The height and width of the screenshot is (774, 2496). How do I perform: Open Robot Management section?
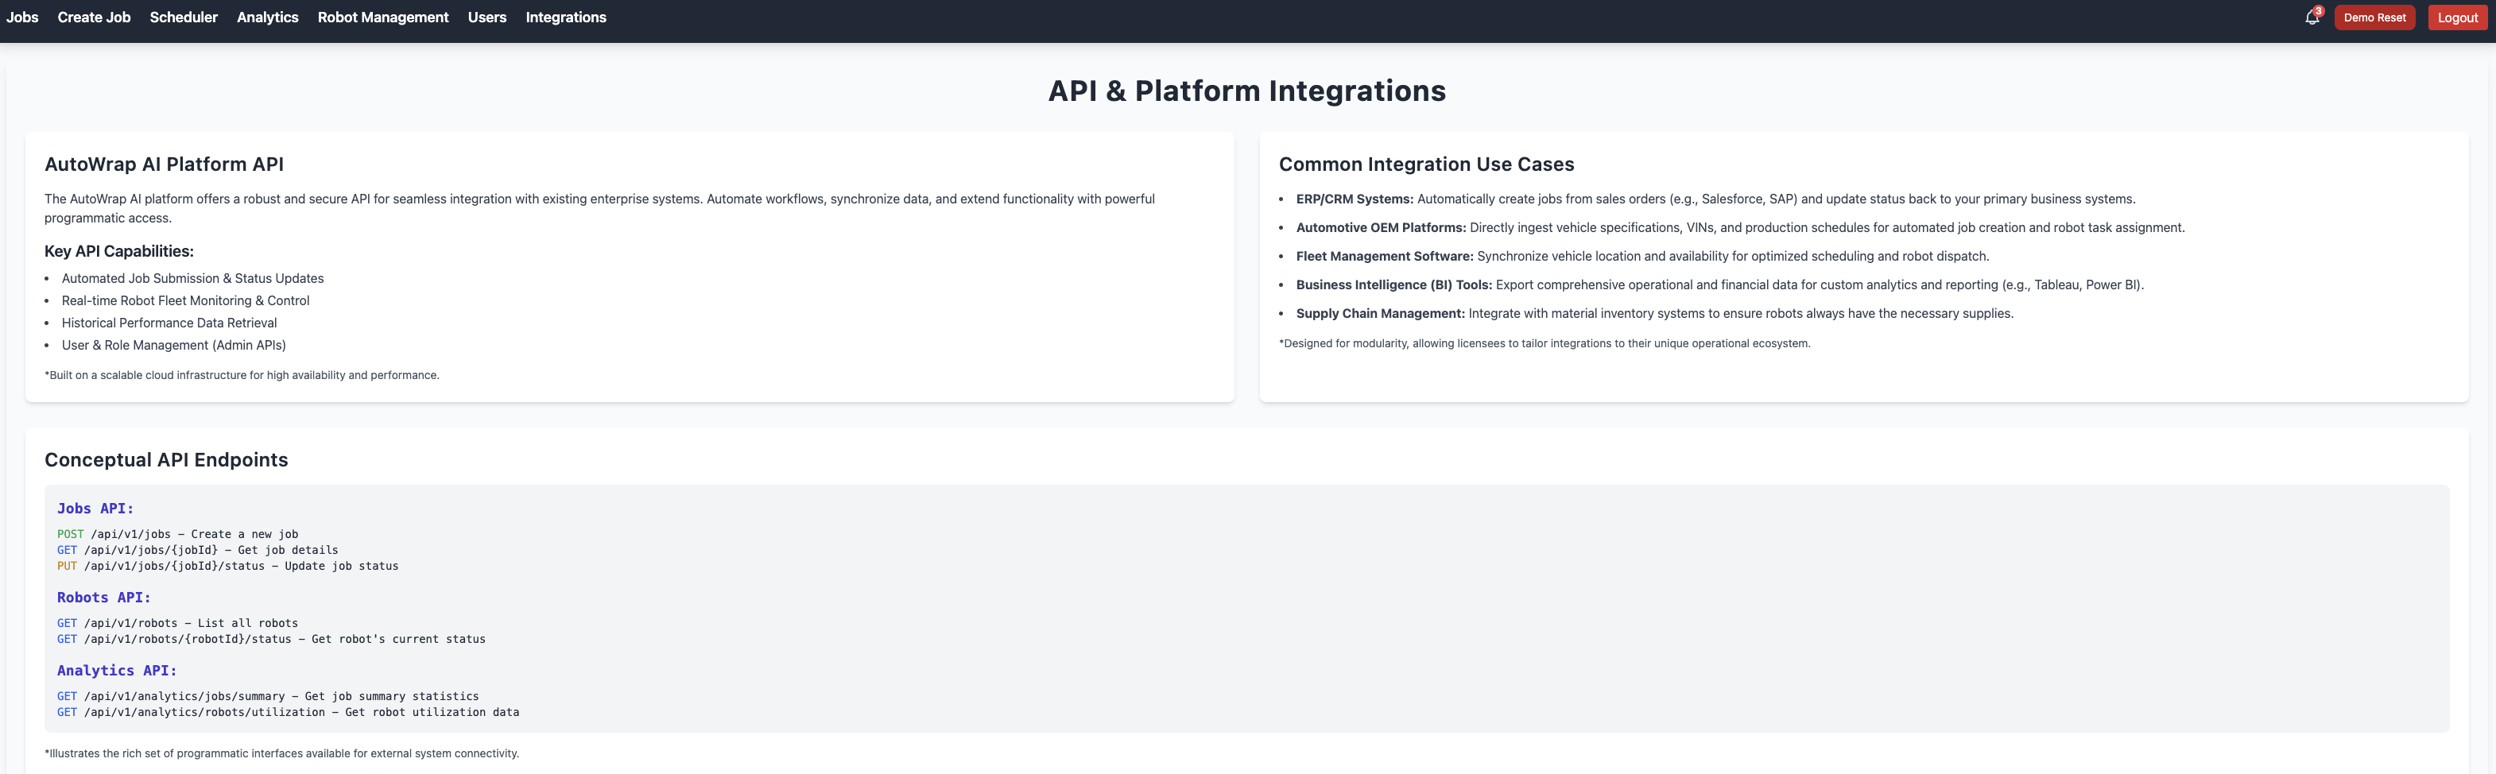pos(382,17)
